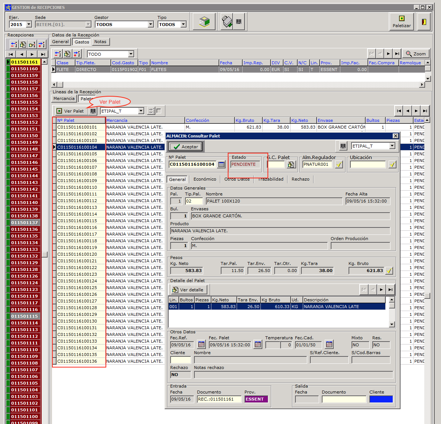Open the Notas tab

point(100,42)
